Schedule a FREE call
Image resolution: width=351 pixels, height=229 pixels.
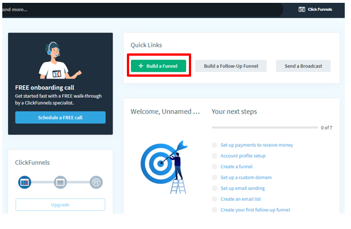[60, 118]
